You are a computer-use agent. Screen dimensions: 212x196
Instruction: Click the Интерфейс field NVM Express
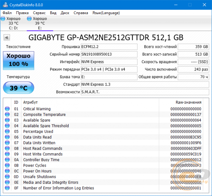[109, 62]
